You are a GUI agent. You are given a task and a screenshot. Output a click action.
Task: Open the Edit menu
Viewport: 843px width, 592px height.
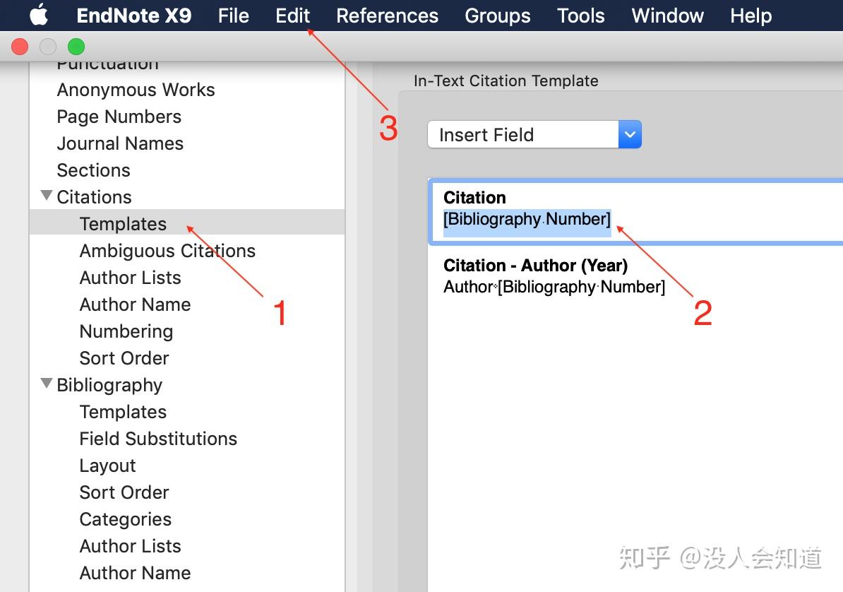[292, 15]
